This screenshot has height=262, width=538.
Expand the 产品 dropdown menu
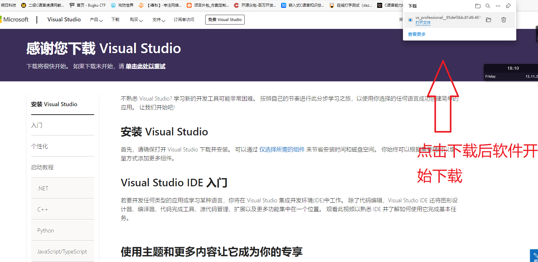click(x=96, y=19)
